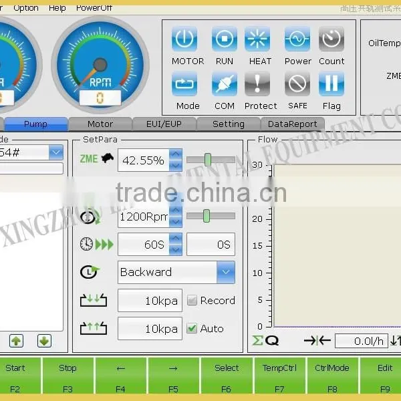
Task: Decrease Rpm value with down spinner
Action: pos(176,222)
